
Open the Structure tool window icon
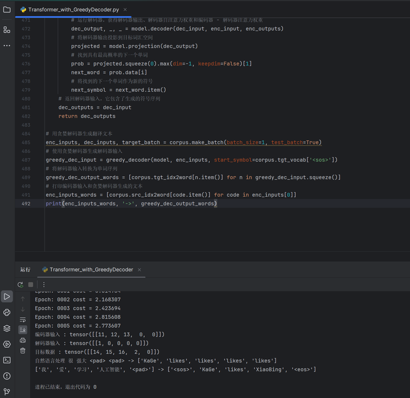tap(7, 30)
